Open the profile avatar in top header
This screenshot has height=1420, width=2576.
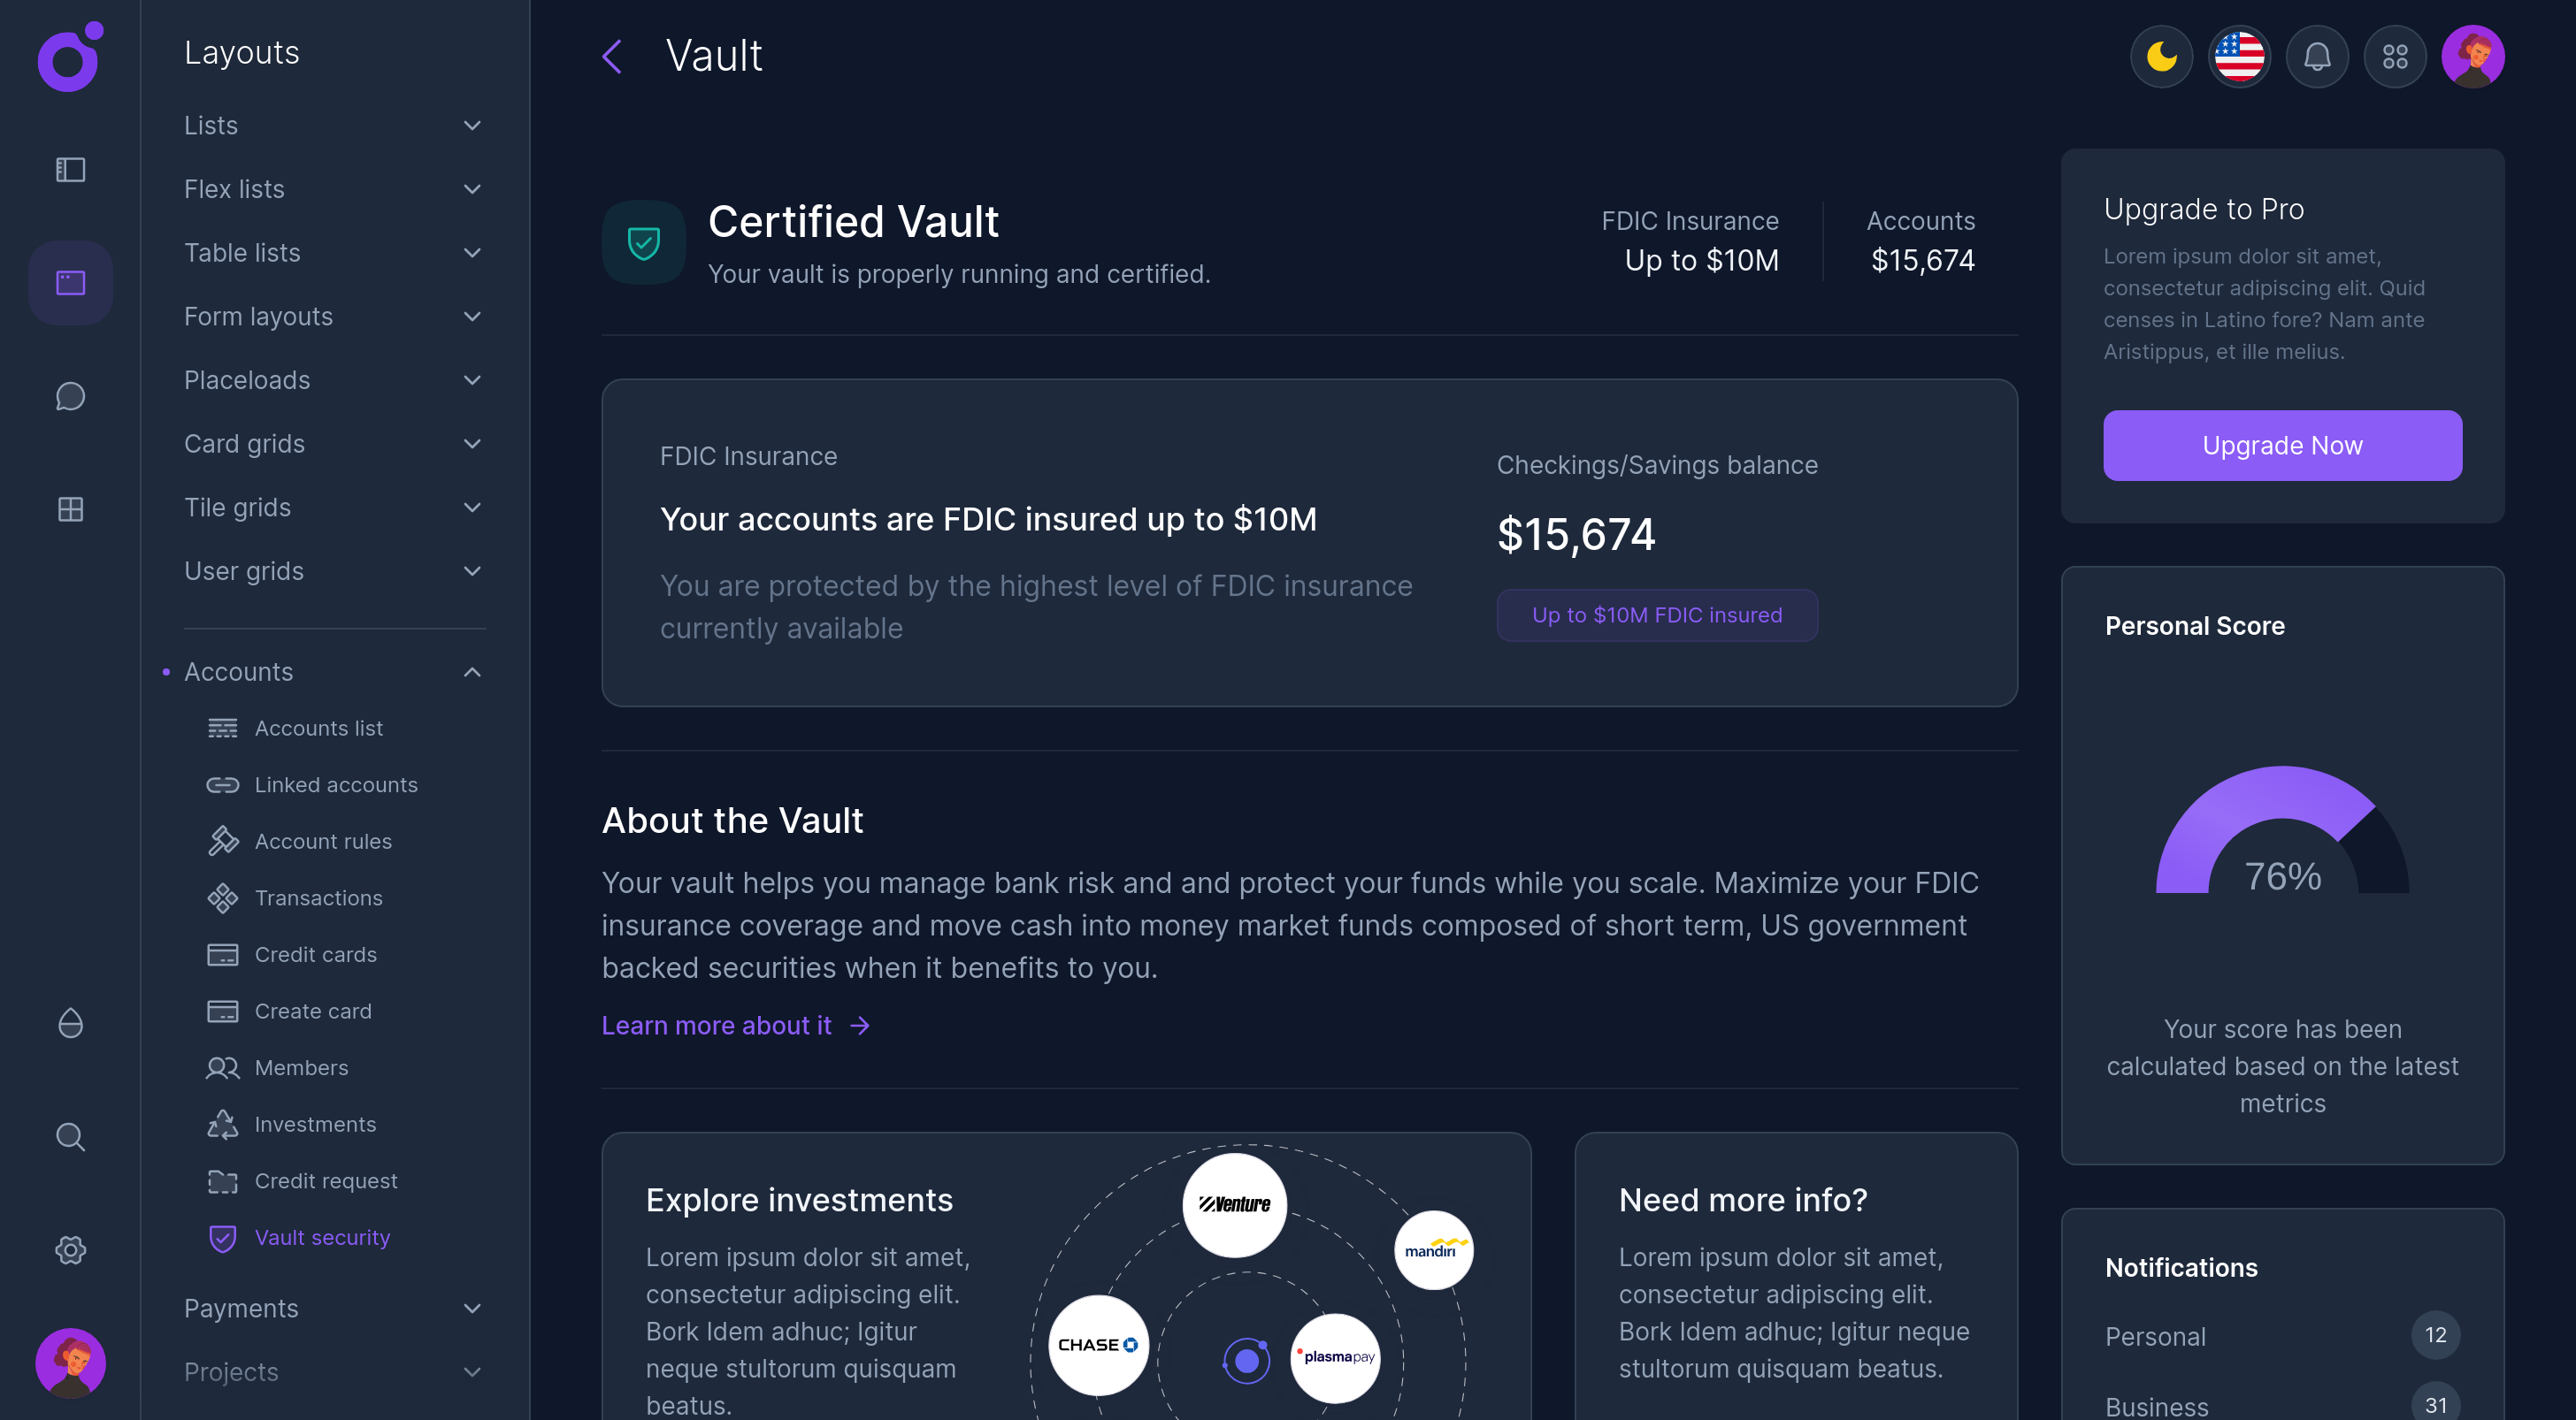tap(2472, 57)
